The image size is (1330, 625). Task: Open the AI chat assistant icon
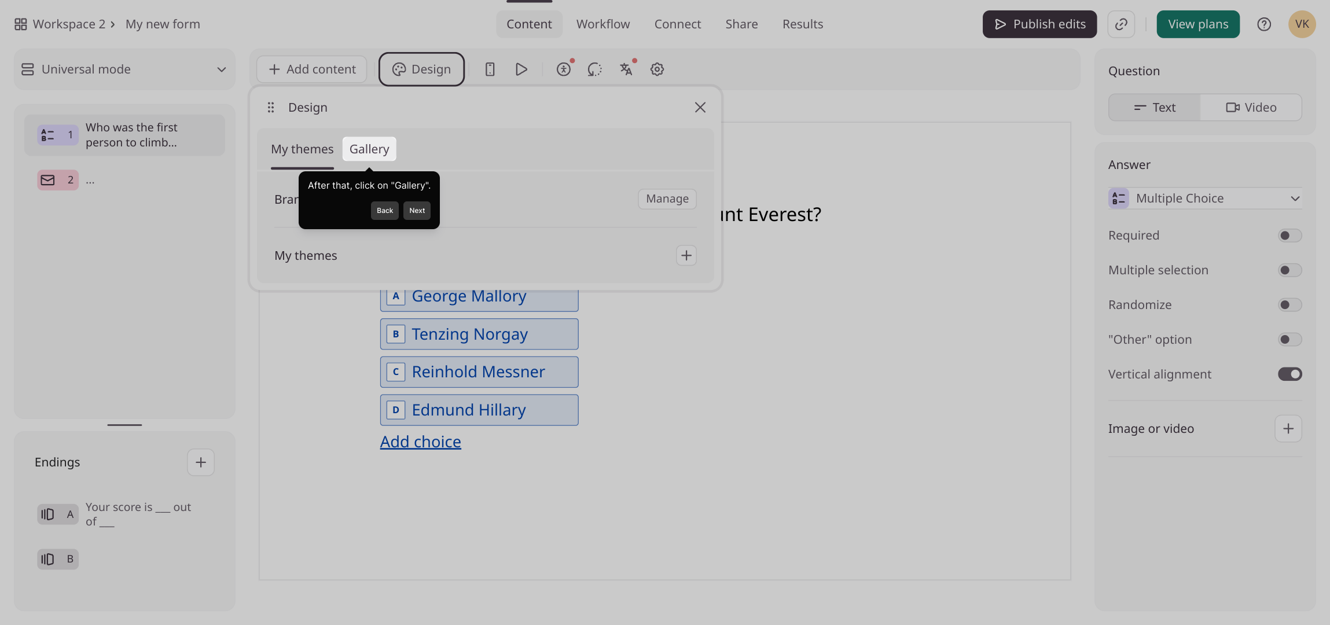coord(594,69)
